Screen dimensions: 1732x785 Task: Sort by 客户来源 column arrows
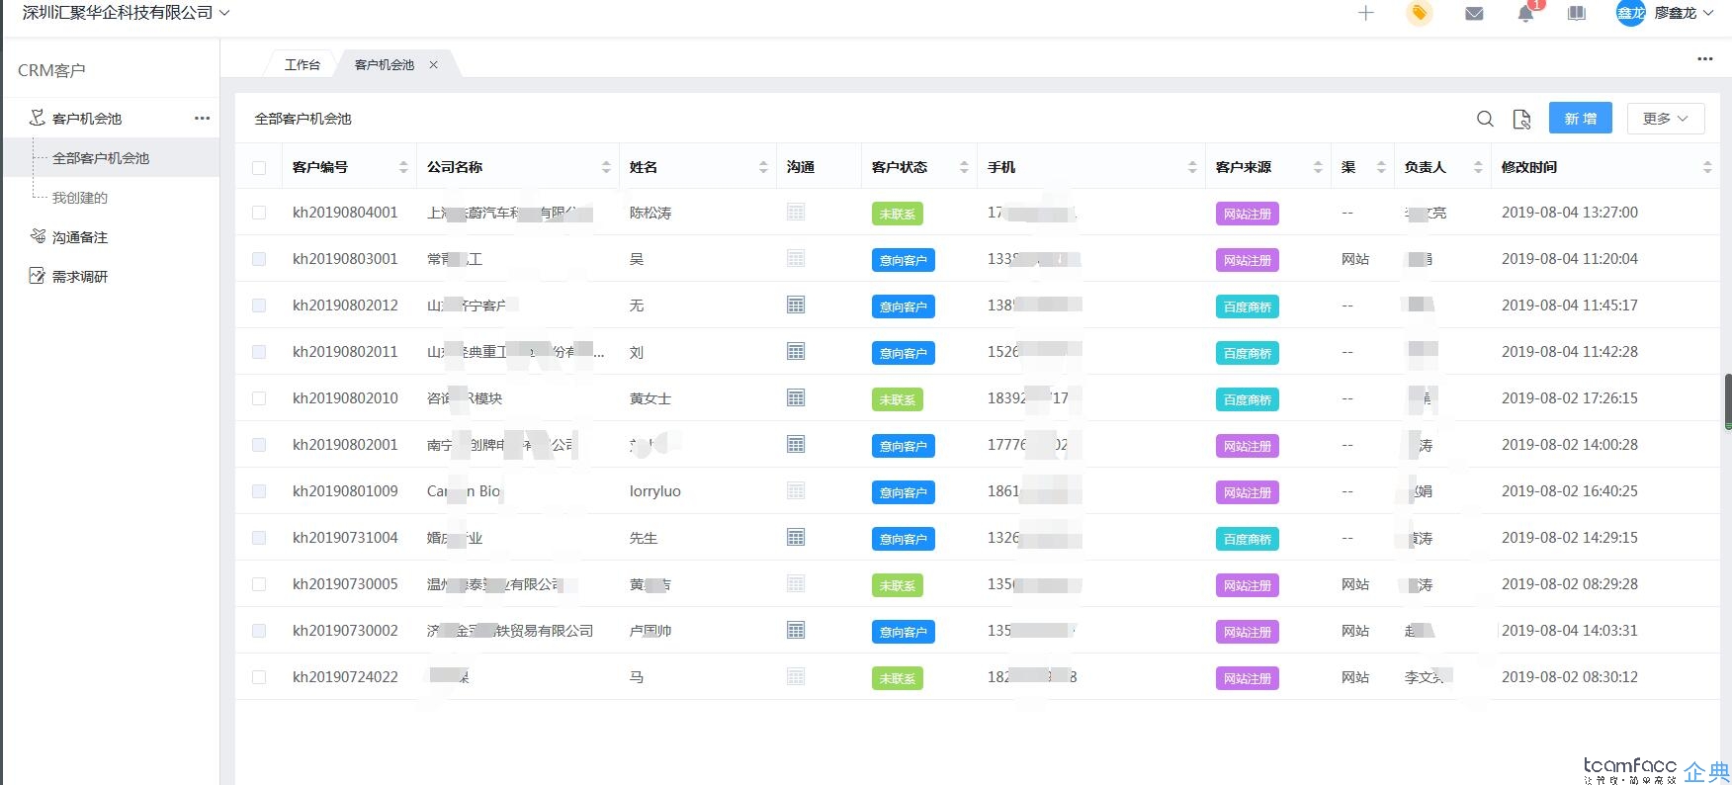[1318, 167]
